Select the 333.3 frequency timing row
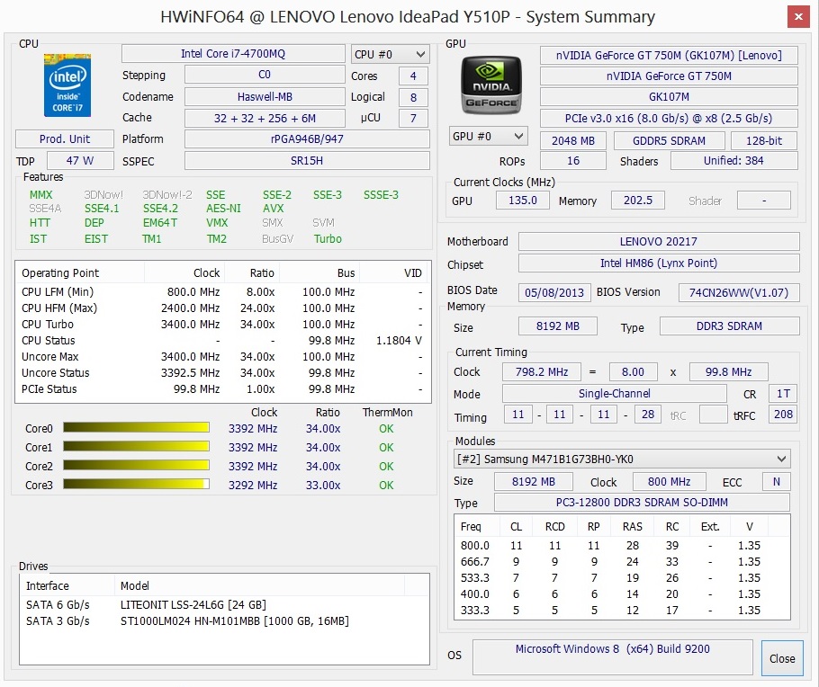The width and height of the screenshot is (819, 687). click(622, 610)
